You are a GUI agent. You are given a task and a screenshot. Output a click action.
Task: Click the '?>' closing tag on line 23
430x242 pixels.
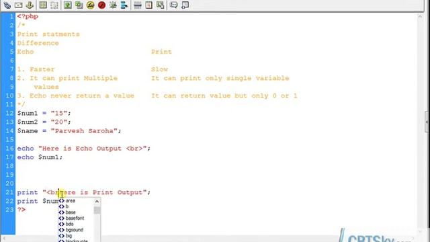pos(21,210)
